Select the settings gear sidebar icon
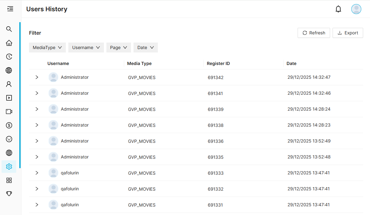This screenshot has width=370, height=215. pos(9,167)
